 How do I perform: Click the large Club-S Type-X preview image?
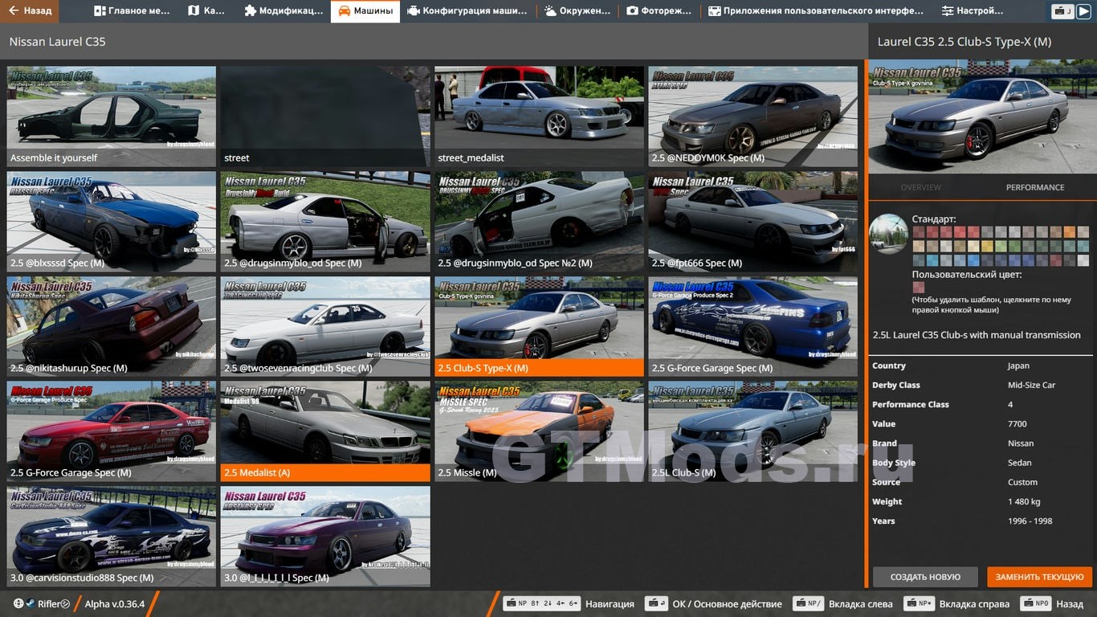point(981,118)
